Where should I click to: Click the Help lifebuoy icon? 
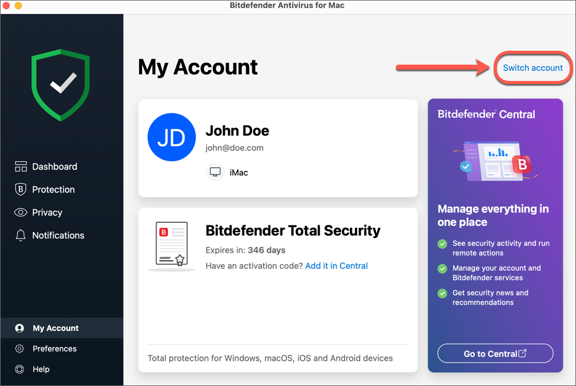(19, 369)
